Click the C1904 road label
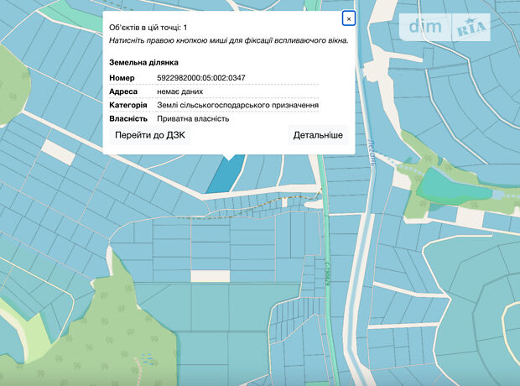The image size is (520, 386). tap(324, 273)
